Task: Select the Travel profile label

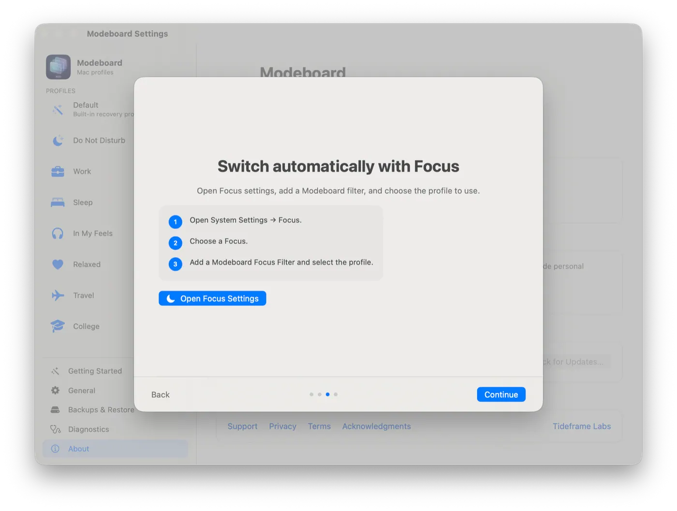Action: pyautogui.click(x=84, y=295)
